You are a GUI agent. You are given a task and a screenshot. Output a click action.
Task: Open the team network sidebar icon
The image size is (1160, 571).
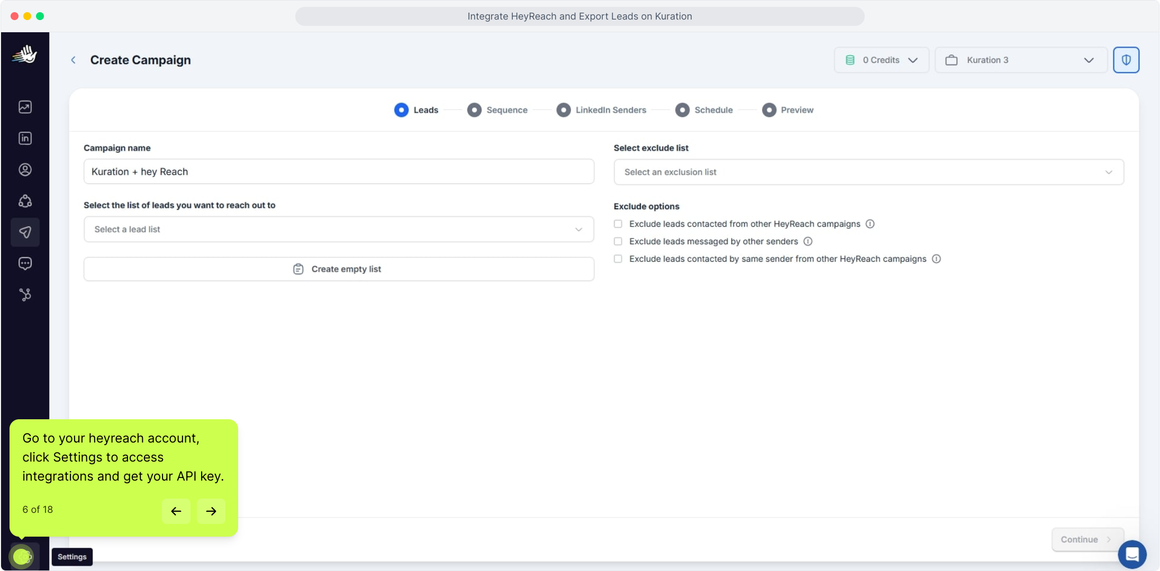pyautogui.click(x=25, y=201)
